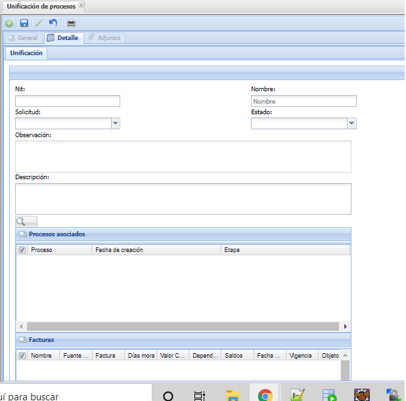Open Google Chrome from the taskbar
Viewport: 406px width, 401px height.
tap(265, 395)
